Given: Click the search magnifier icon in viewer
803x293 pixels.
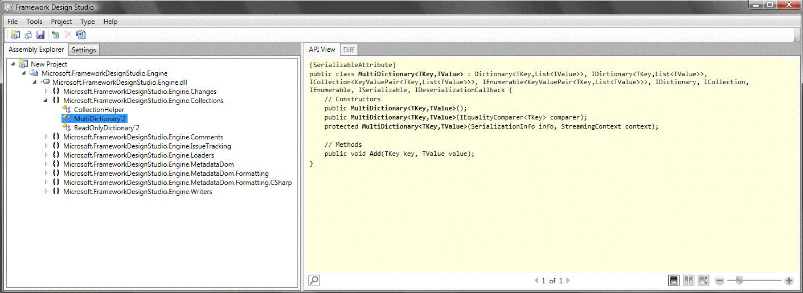Looking at the screenshot, I should tap(314, 280).
